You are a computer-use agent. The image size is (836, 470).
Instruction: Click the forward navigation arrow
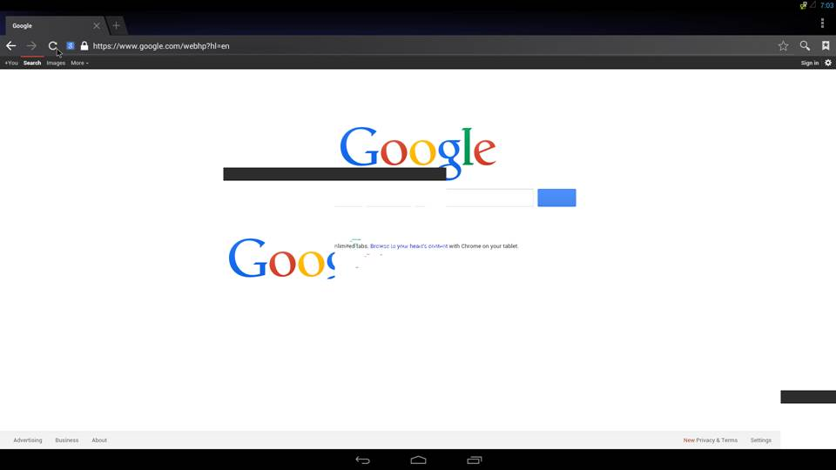(31, 46)
